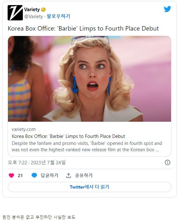Click the Variety profile avatar logo
Viewport: 179px width, 222px height.
[x=15, y=13]
